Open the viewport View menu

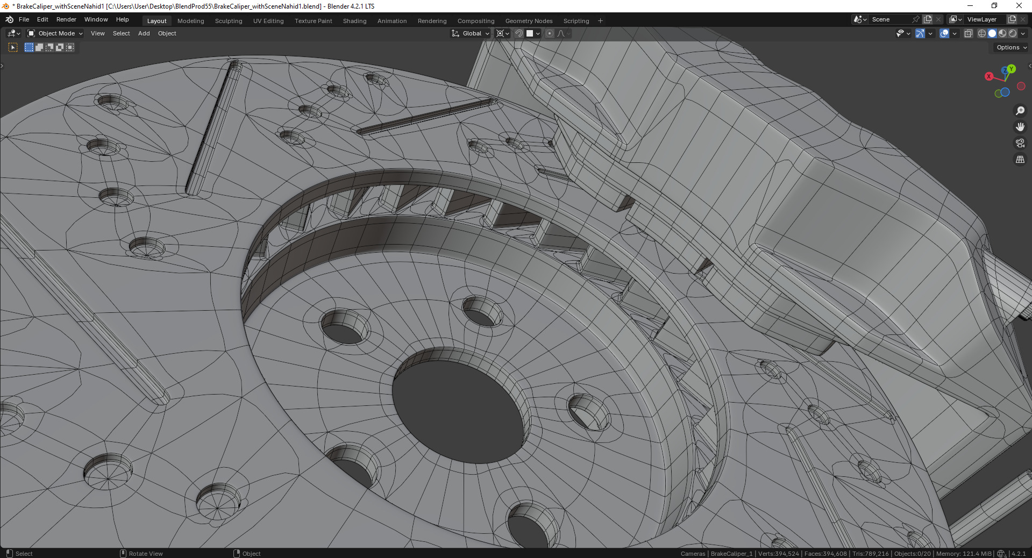tap(98, 33)
